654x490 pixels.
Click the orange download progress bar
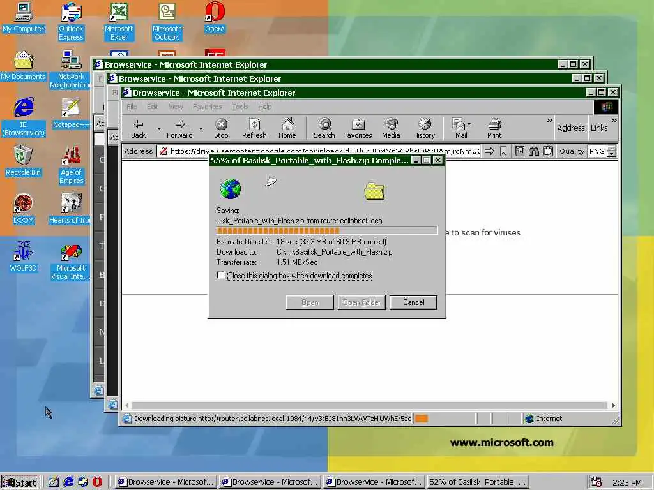click(x=327, y=230)
